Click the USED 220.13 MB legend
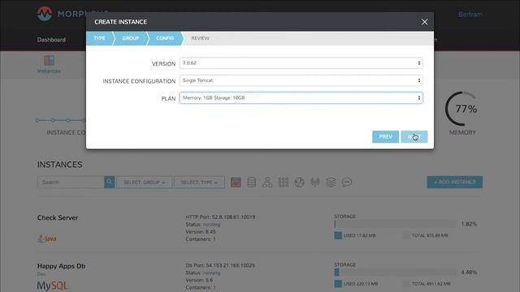Image resolution: width=520 pixels, height=292 pixels. 356,284
